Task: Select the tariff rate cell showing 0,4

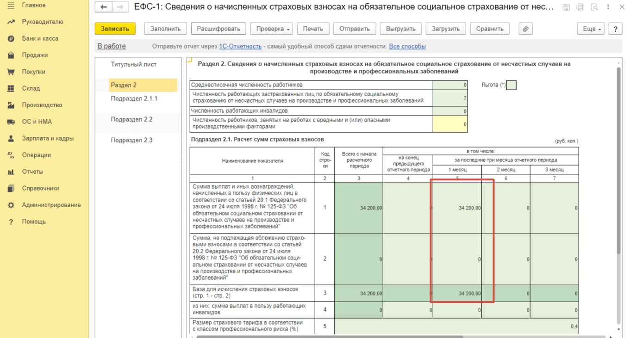Action: point(456,326)
